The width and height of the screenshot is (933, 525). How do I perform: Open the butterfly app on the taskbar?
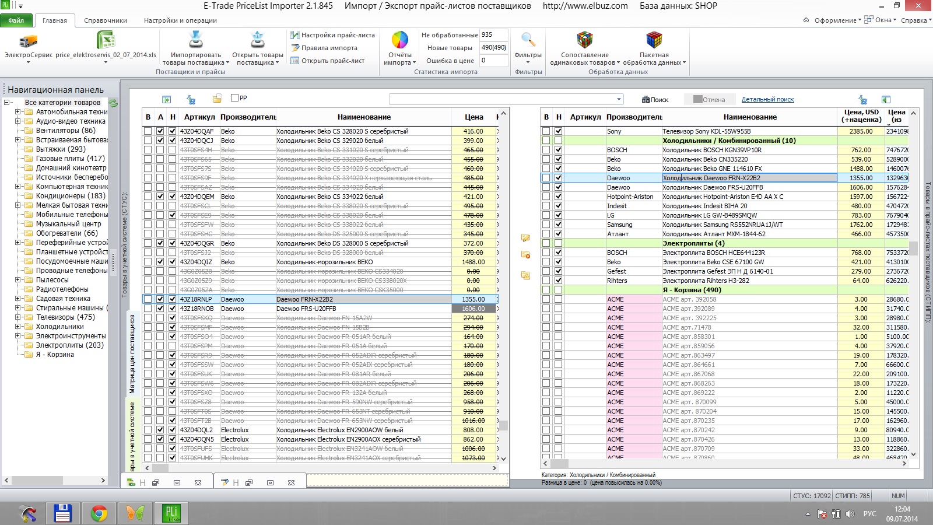coord(135,513)
